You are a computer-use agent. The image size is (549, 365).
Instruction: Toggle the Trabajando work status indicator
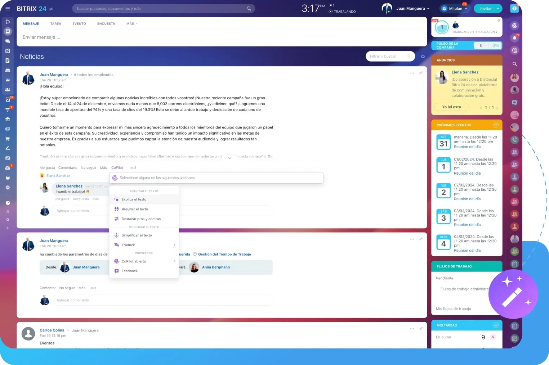(342, 12)
